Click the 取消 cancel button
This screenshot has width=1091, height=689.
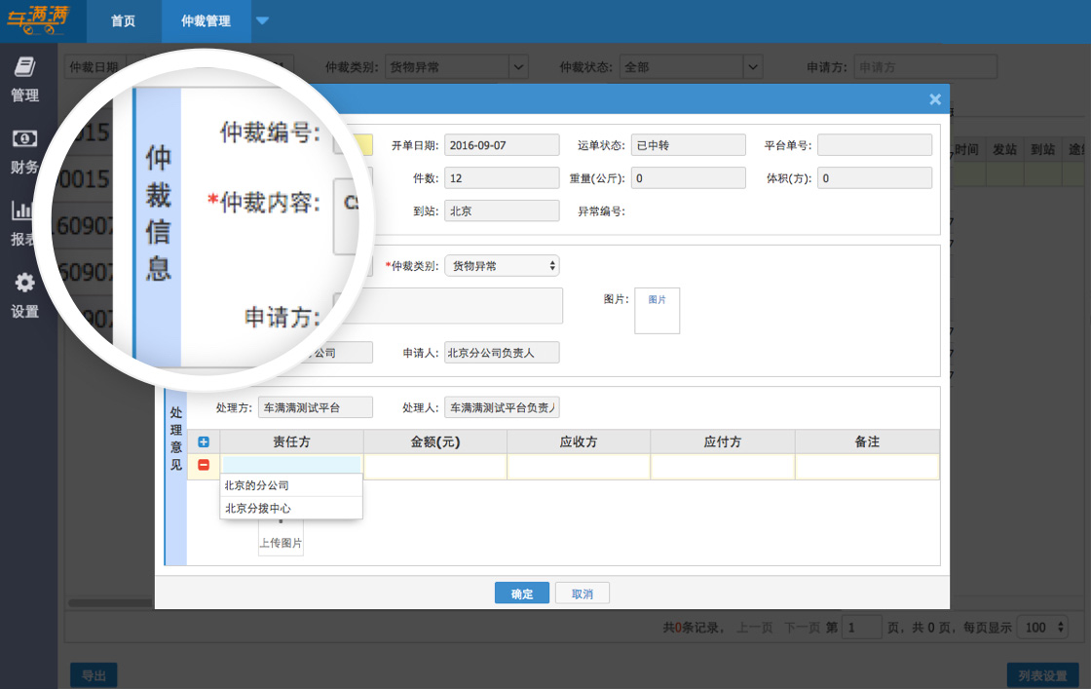point(583,593)
